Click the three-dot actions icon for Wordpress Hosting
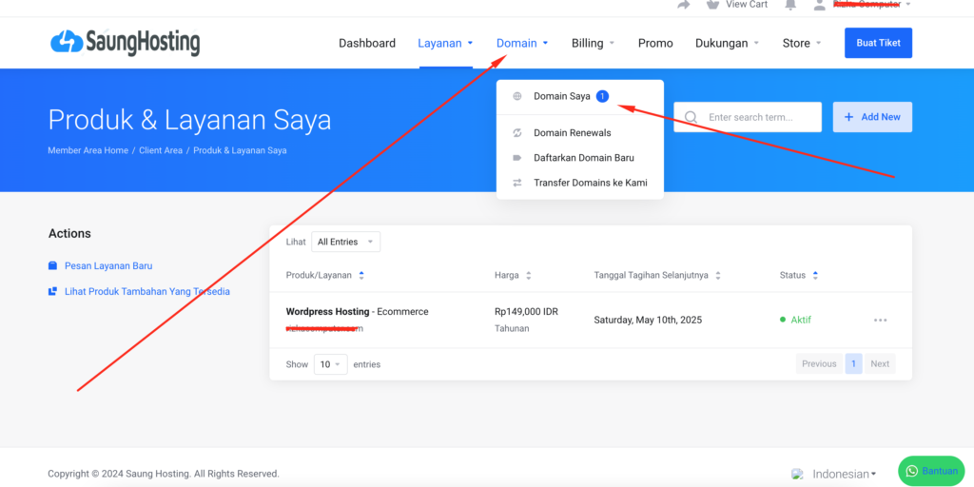This screenshot has width=974, height=487. (x=880, y=321)
